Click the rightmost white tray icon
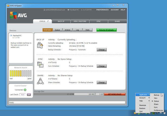167x116 pixels. click(164, 113)
